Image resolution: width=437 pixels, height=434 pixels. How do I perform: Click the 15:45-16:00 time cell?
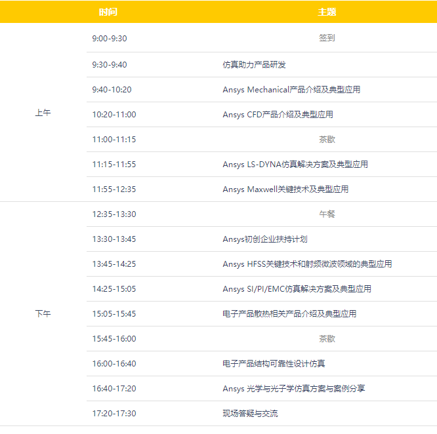click(x=114, y=339)
